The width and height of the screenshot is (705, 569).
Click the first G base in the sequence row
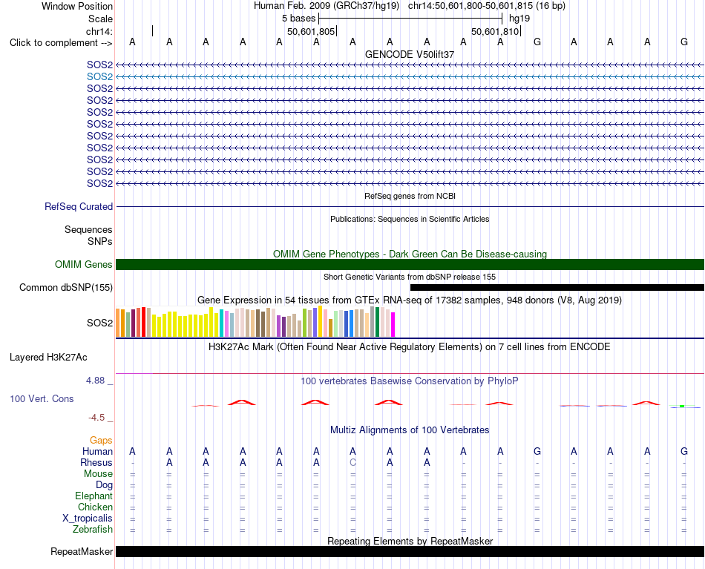click(x=537, y=42)
